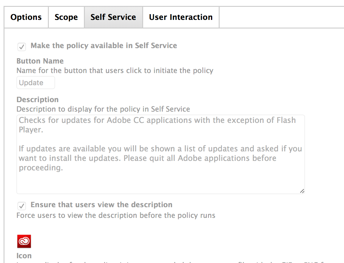Click the 'Checks for updates' paragraph in the description
344x263 pixels.
(x=157, y=125)
